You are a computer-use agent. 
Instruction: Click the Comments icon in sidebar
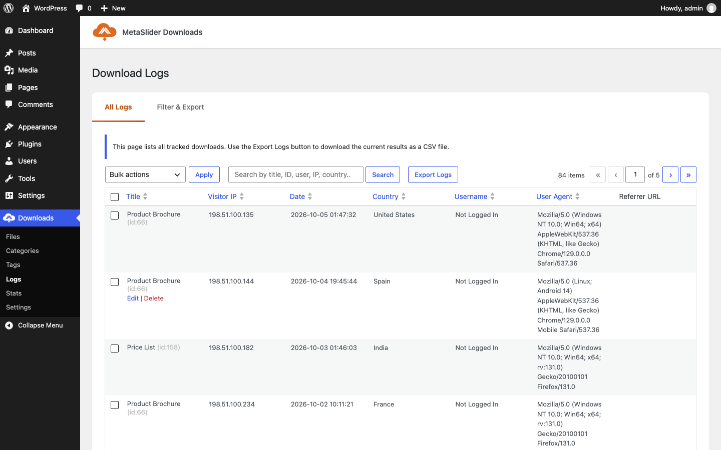click(9, 104)
